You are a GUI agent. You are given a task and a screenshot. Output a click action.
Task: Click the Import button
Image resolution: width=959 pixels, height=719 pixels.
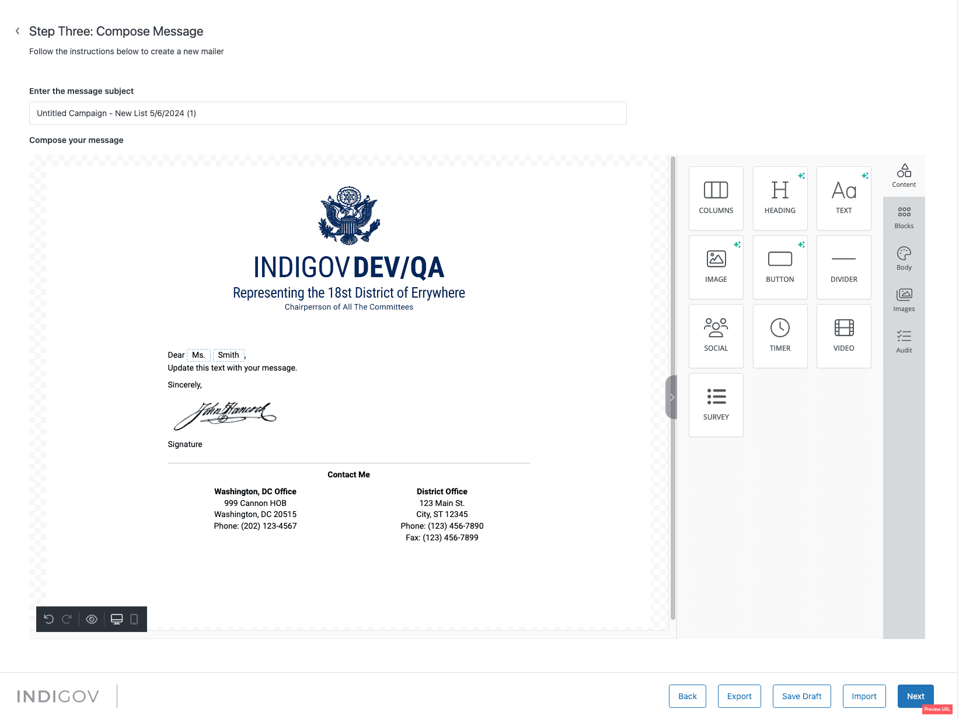pyautogui.click(x=864, y=696)
